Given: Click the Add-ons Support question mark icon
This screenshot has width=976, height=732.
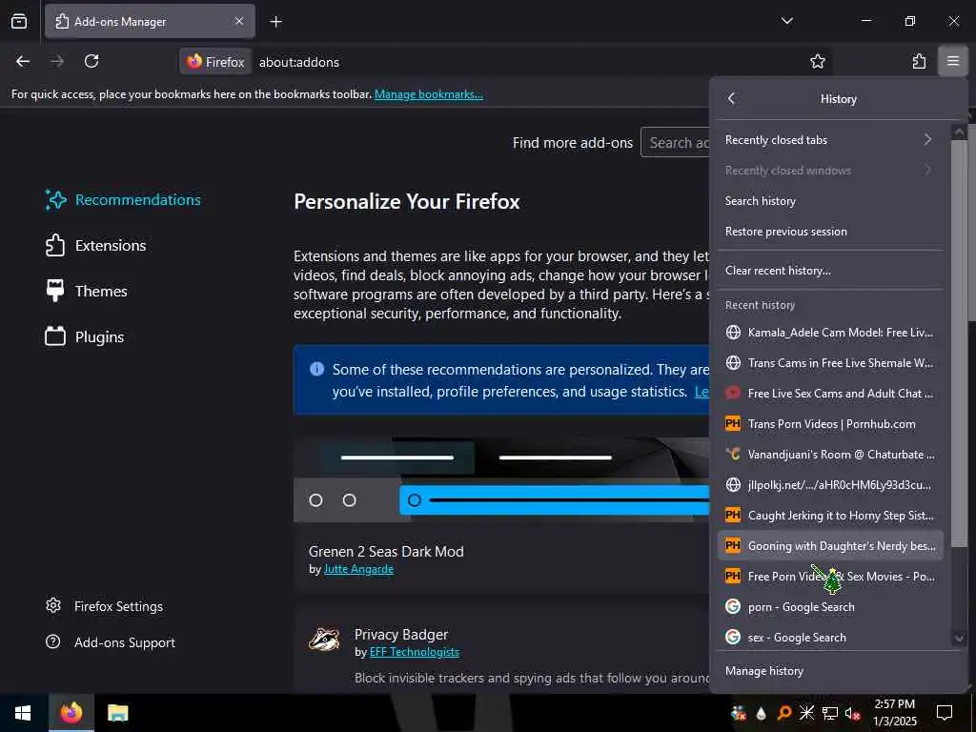Looking at the screenshot, I should click(53, 641).
